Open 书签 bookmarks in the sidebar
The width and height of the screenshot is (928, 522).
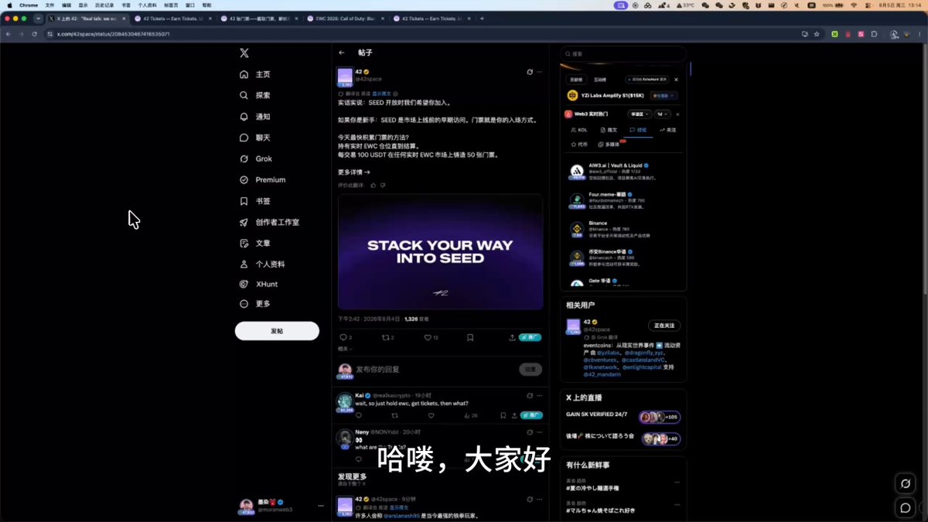(x=255, y=201)
